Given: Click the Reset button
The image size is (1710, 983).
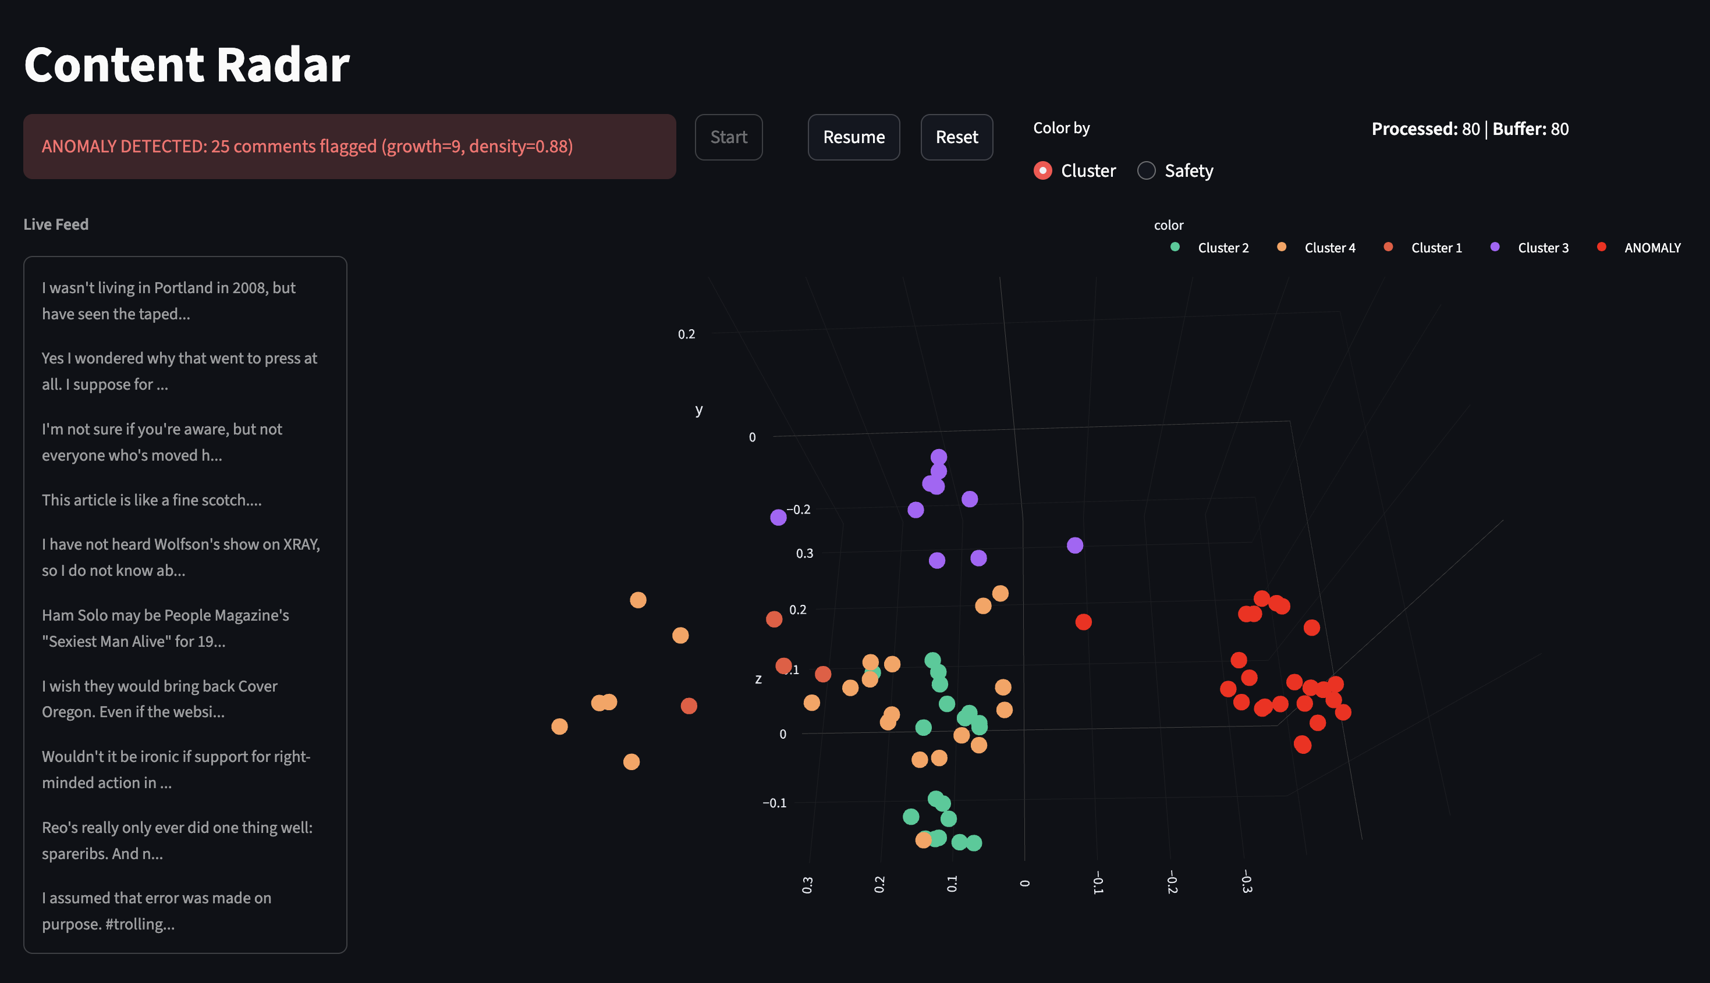Looking at the screenshot, I should coord(956,138).
